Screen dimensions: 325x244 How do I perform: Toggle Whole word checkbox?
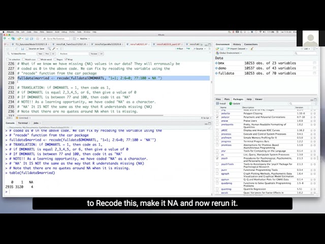coord(39,59)
